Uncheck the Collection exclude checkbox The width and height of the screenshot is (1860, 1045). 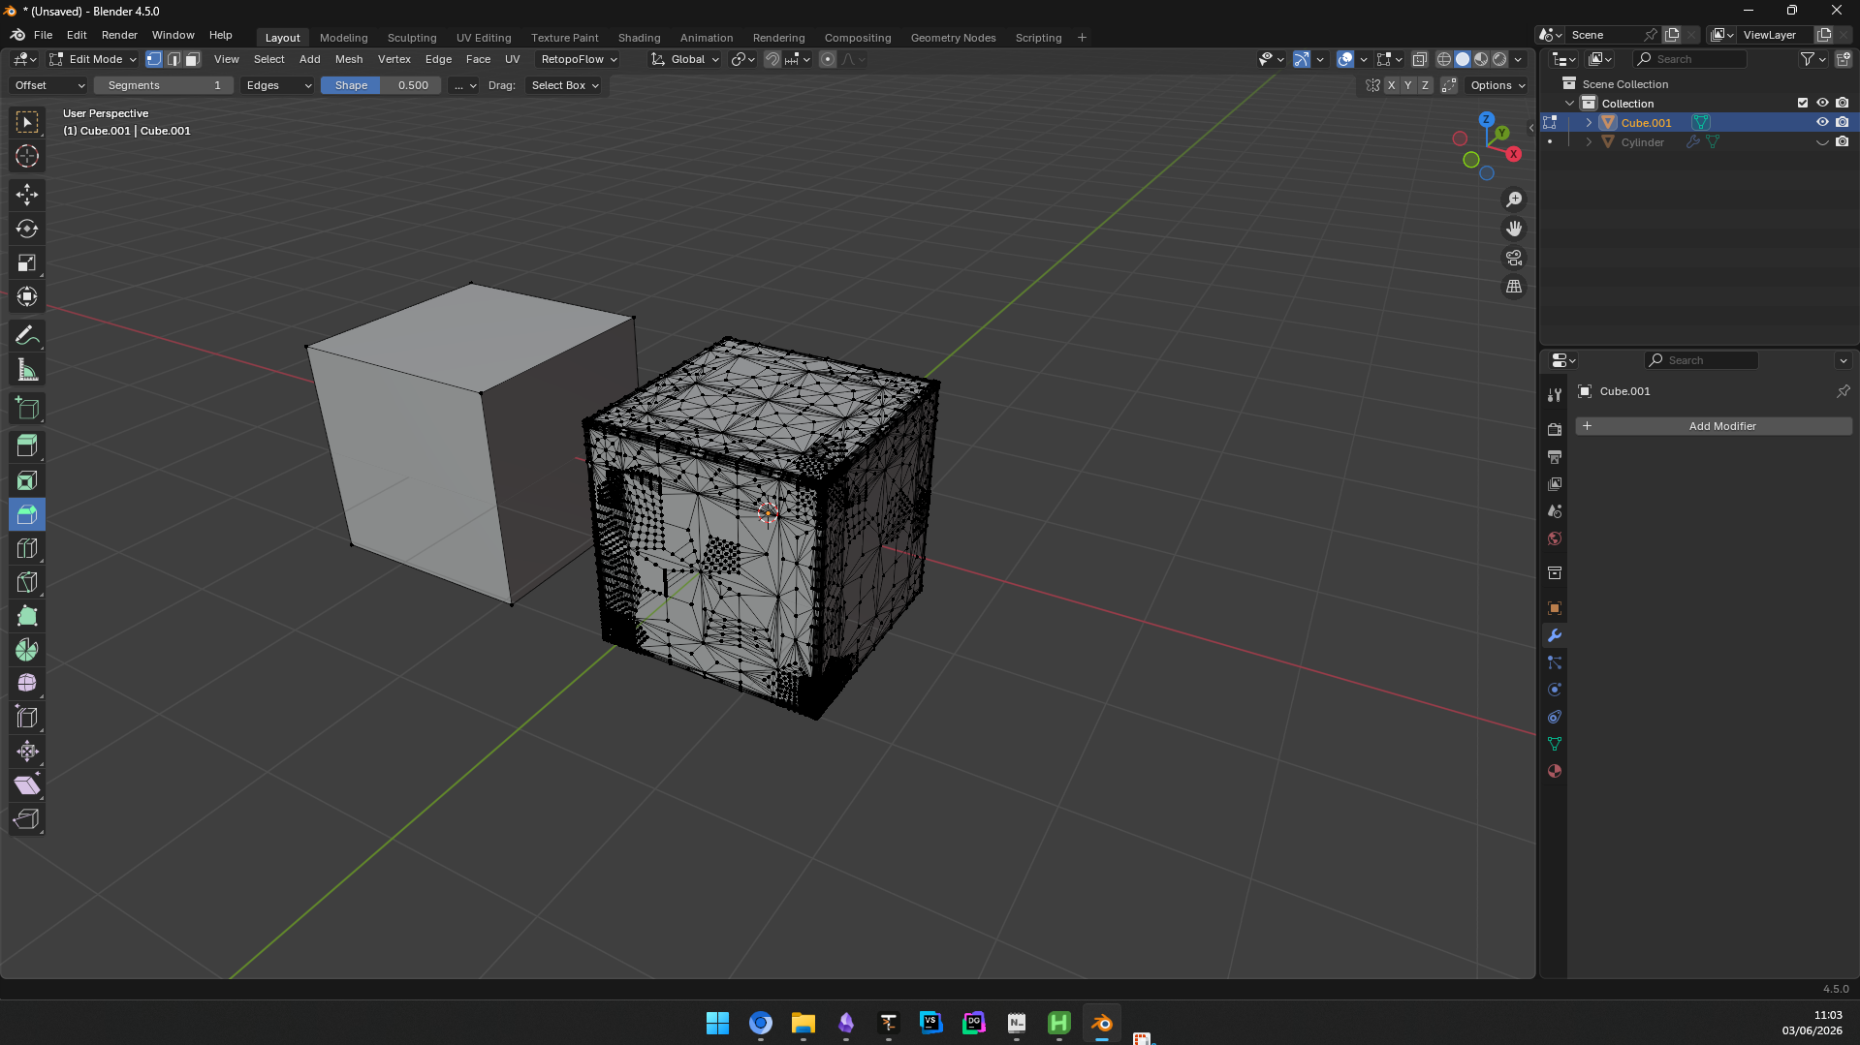[1803, 103]
